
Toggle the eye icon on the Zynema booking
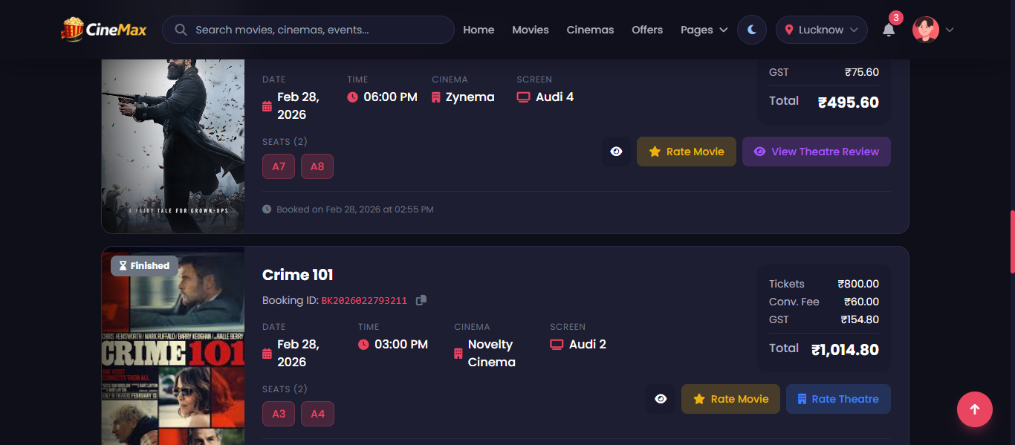click(616, 151)
